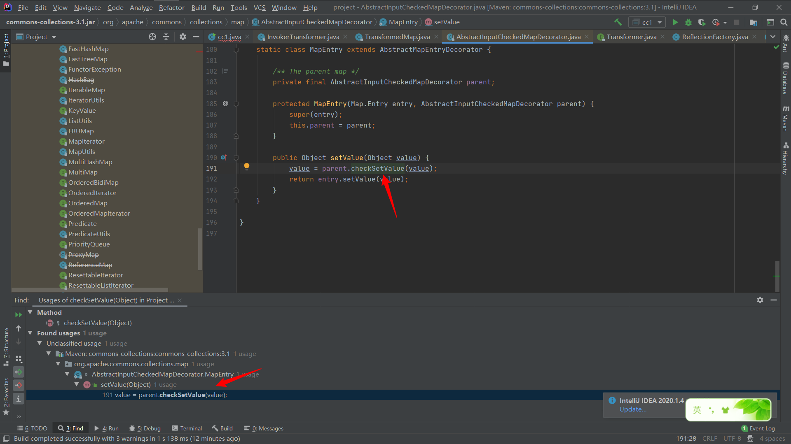The height and width of the screenshot is (444, 791).
Task: Open Find panel settings with the gear icon
Action: click(x=760, y=300)
